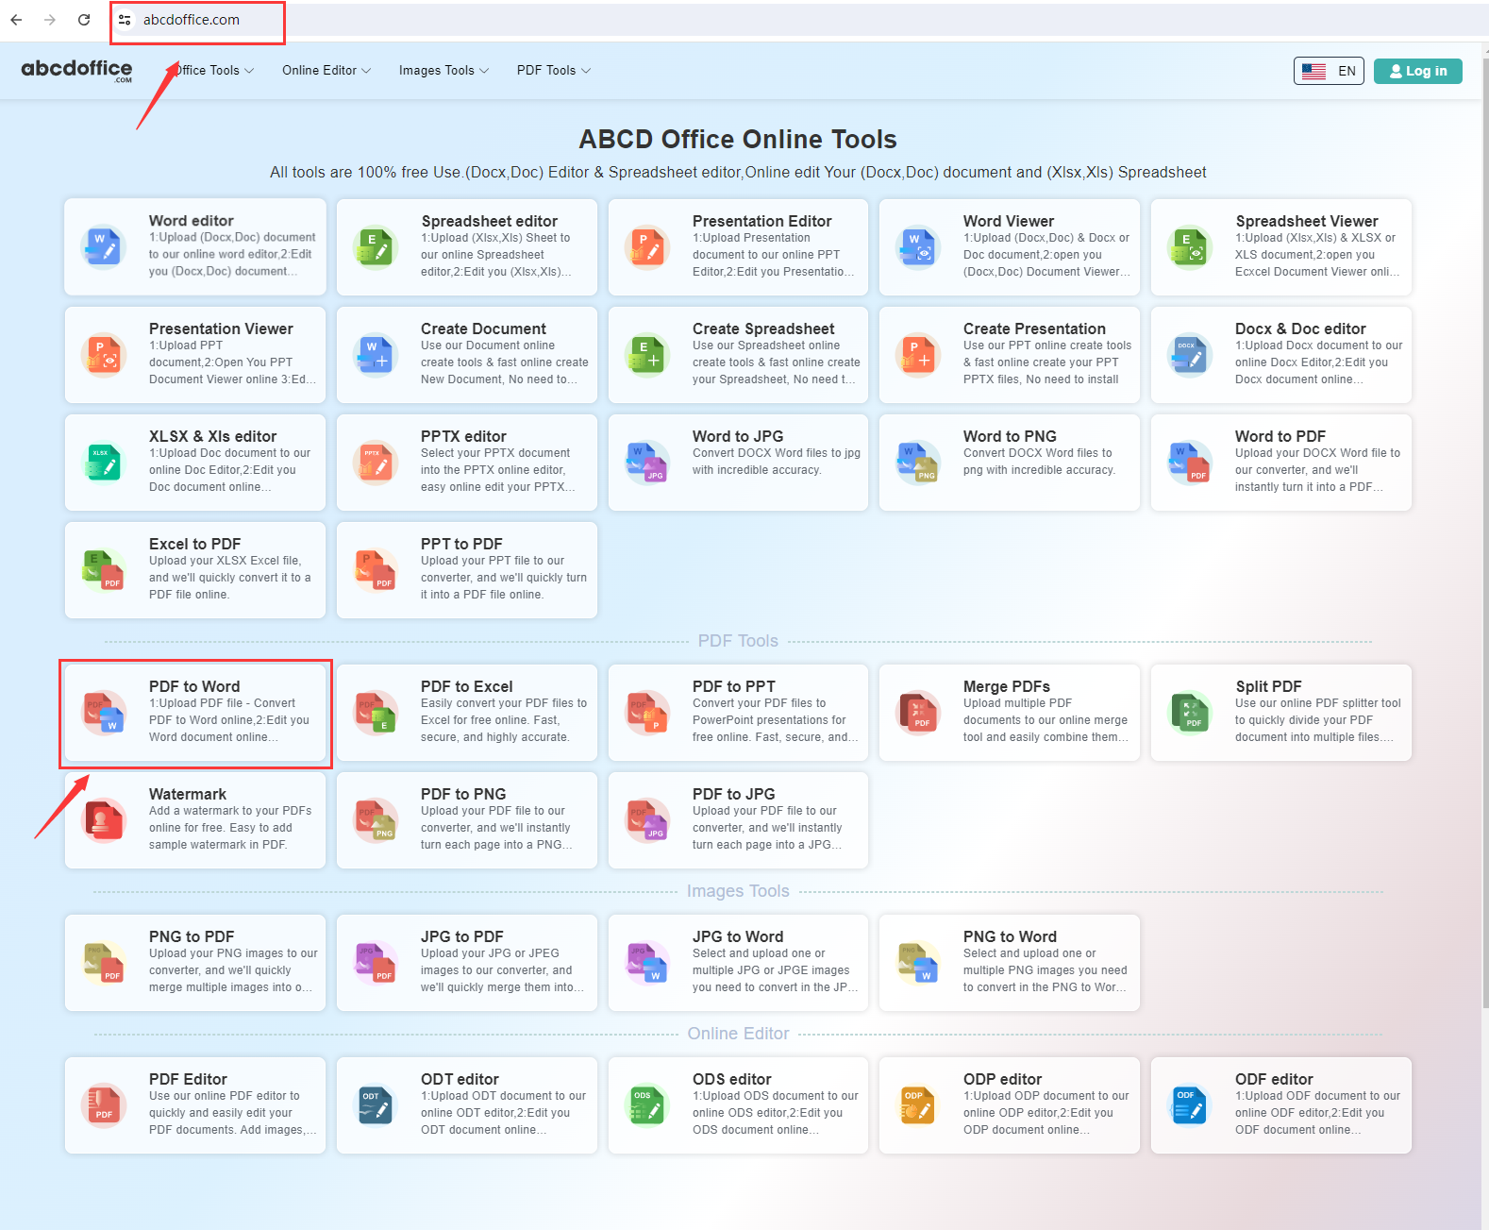Screen dimensions: 1489x1230
Task: Select the Word to JPG icon
Action: tap(647, 463)
